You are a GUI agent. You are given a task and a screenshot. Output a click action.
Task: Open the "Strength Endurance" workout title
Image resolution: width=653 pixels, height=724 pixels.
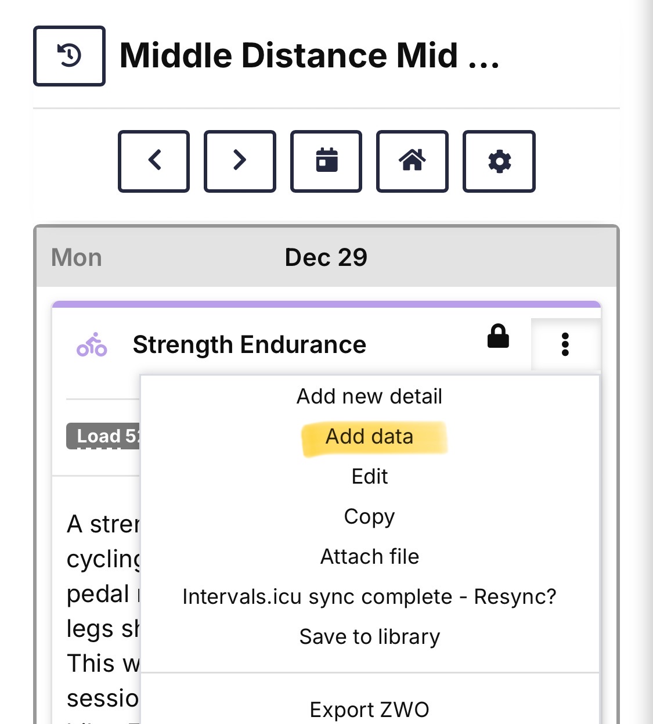249,345
